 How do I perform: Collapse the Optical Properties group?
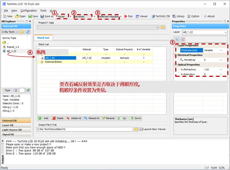coord(175,65)
